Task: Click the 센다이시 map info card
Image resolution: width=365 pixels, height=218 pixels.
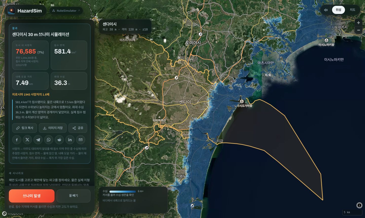Action: click(x=125, y=26)
